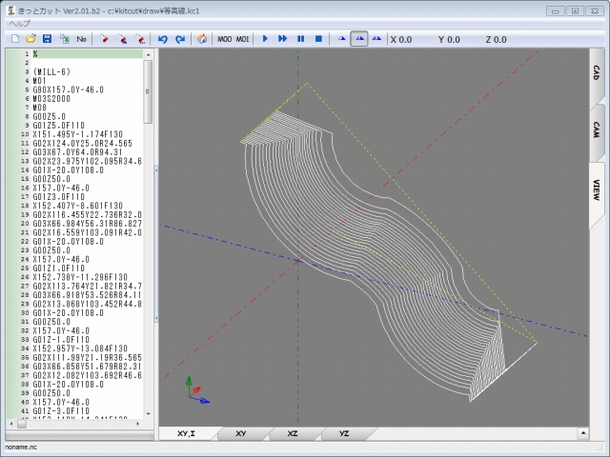Select the XZ view tab
The image size is (610, 457).
(x=293, y=434)
